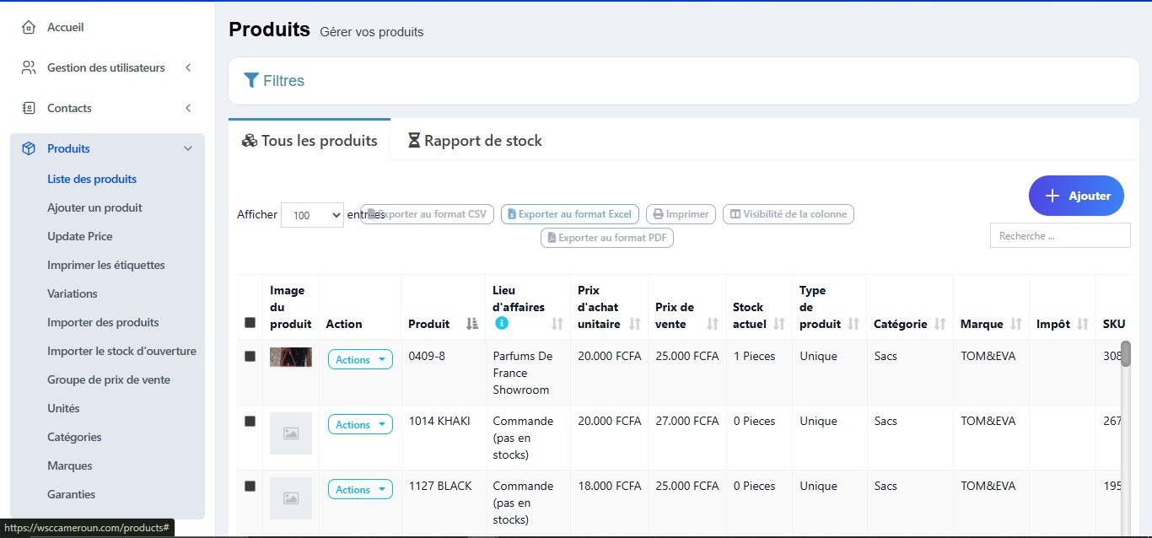Check the select-all header checkbox

coord(250,322)
